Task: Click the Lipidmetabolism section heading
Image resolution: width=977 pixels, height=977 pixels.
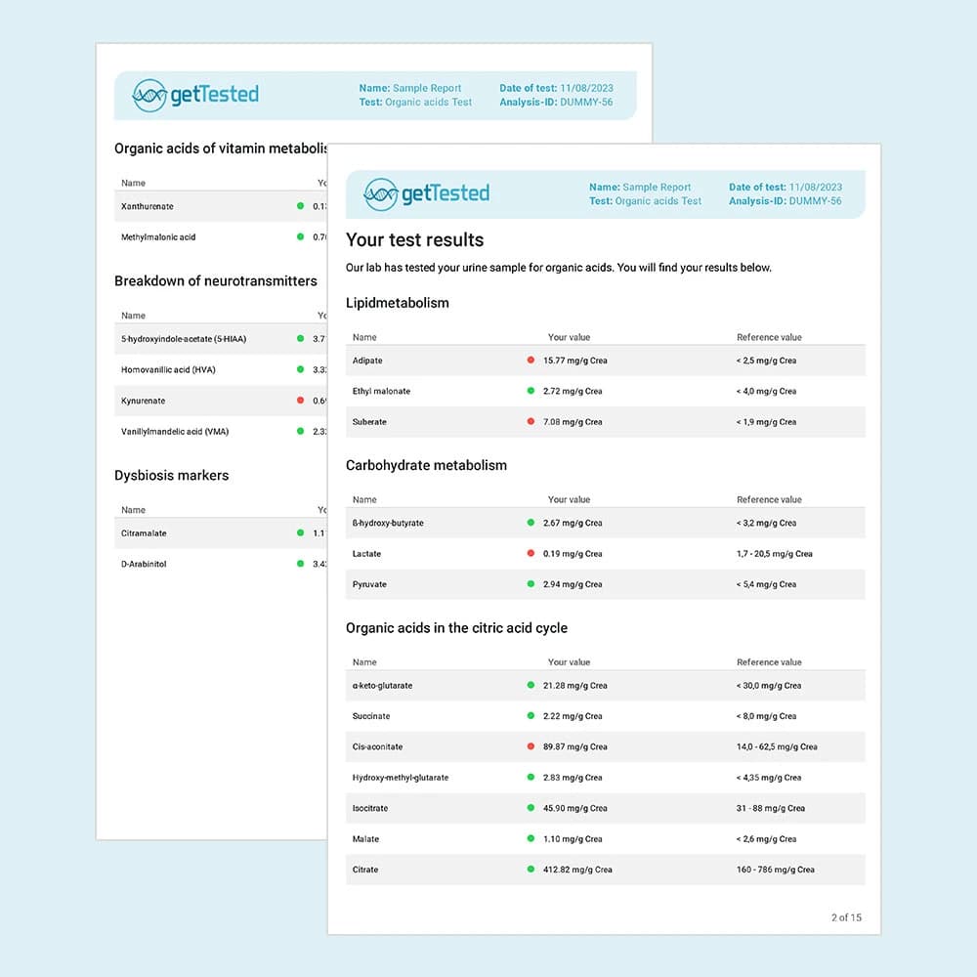Action: click(397, 303)
